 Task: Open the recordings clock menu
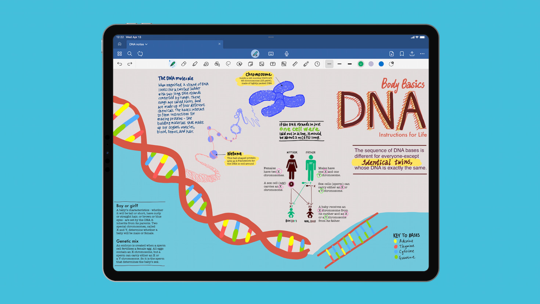317,64
